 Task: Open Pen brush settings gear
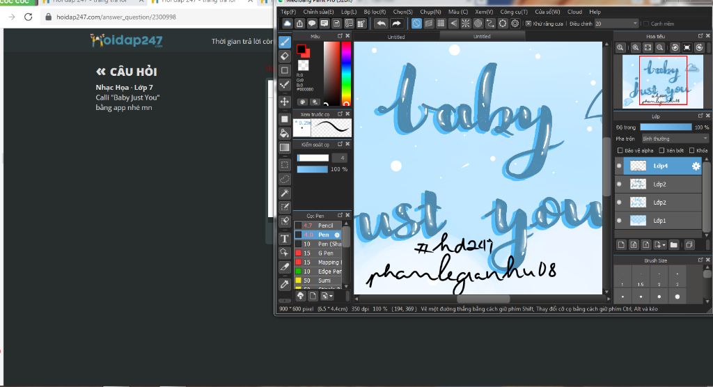coord(337,235)
